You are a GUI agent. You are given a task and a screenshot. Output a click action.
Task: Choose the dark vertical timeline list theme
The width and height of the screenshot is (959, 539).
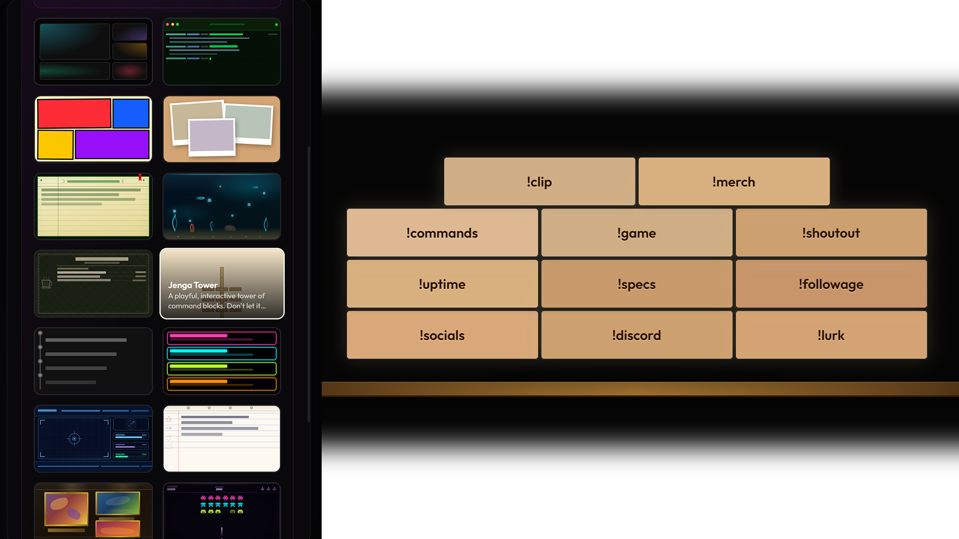pyautogui.click(x=93, y=361)
